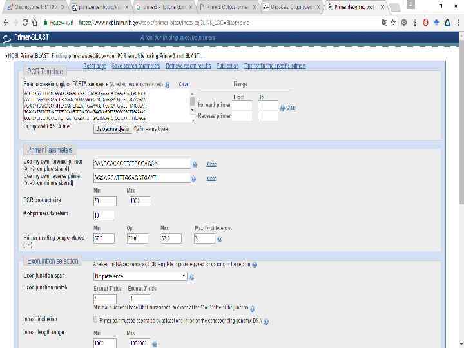The width and height of the screenshot is (464, 348).
Task: Click the blue cloud extension icon
Action: [436, 23]
